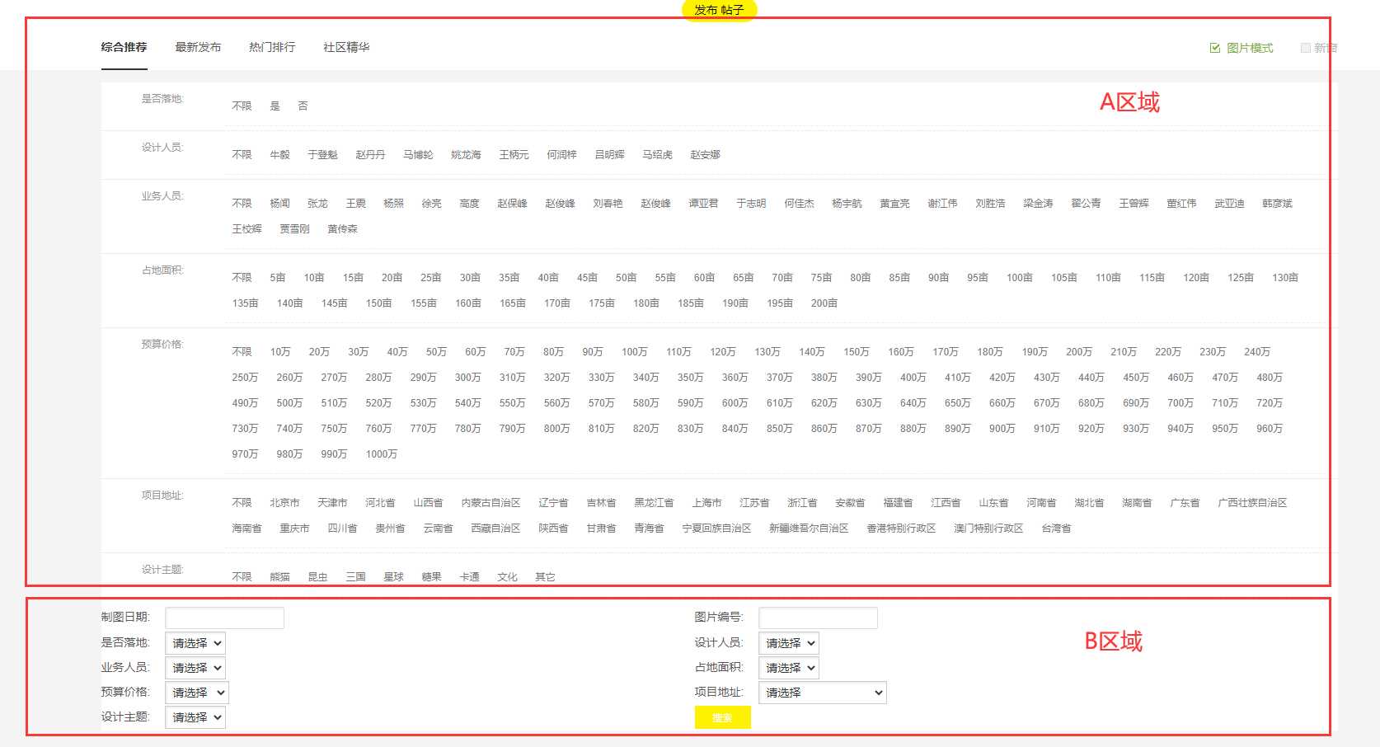Open the 设计主题 dropdown
This screenshot has width=1380, height=747.
[x=195, y=717]
